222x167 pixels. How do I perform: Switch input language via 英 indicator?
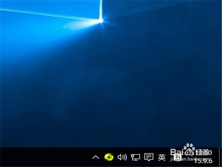point(162,157)
